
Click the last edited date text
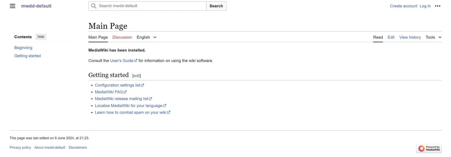pos(49,138)
